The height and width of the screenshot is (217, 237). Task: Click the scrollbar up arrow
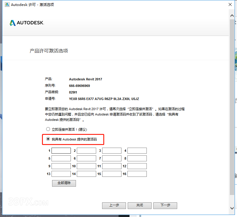click(x=232, y=15)
